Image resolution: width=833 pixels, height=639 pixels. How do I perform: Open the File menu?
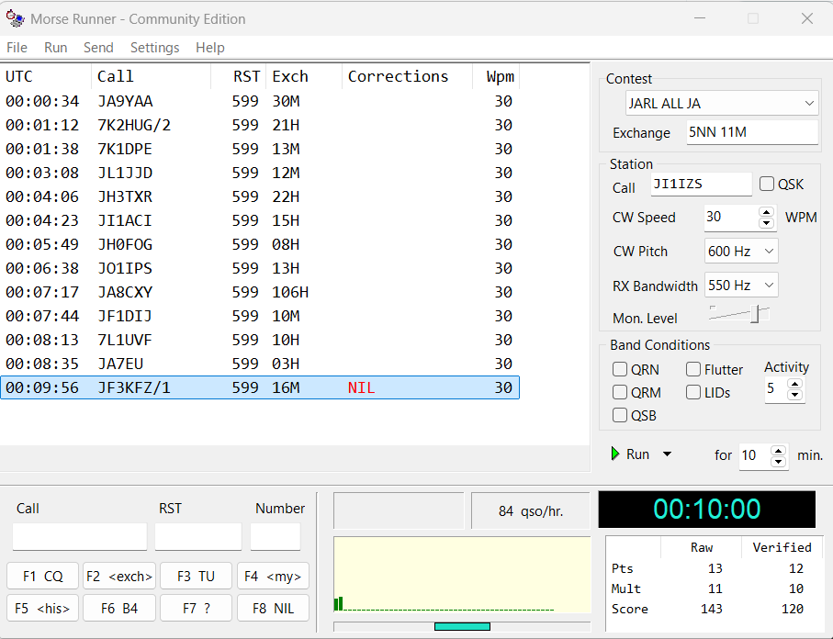pos(17,48)
